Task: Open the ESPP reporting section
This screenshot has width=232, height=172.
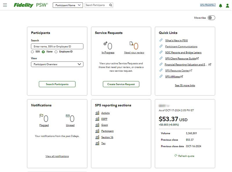Action: pyautogui.click(x=104, y=119)
